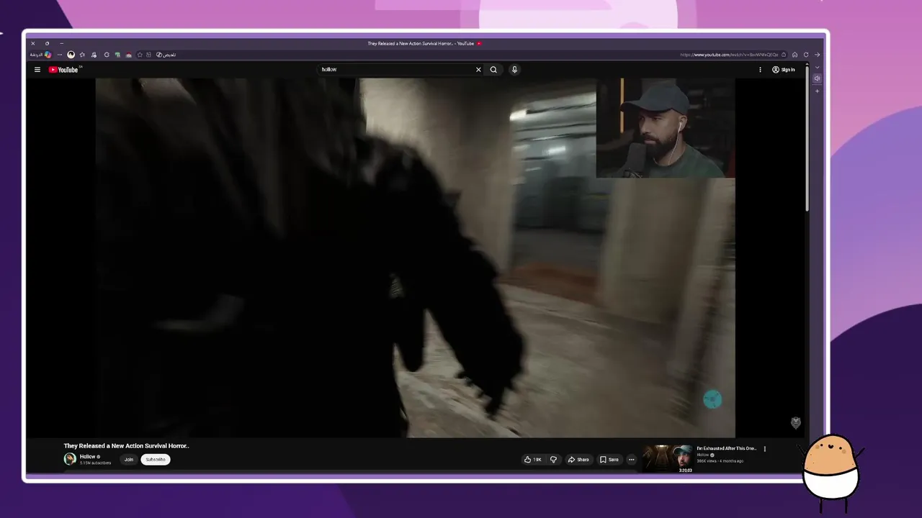The width and height of the screenshot is (922, 518).
Task: Click the round profile avatar in toolbar
Action: (71, 55)
